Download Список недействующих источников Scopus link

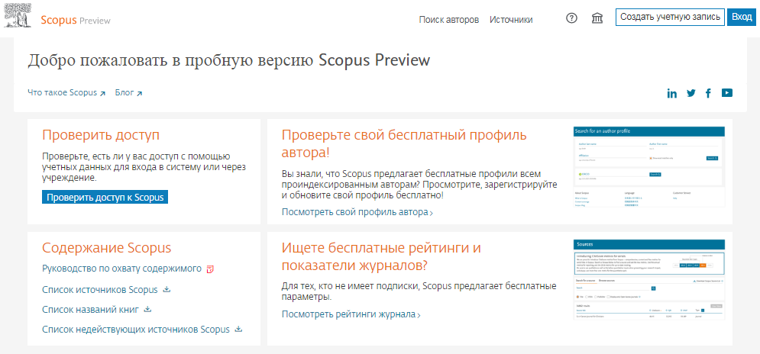136,330
